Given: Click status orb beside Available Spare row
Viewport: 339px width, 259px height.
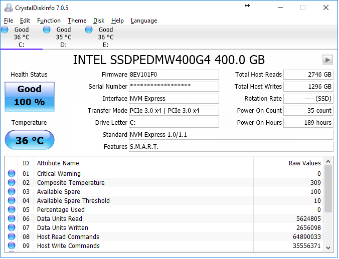Looking at the screenshot, I should point(12,191).
